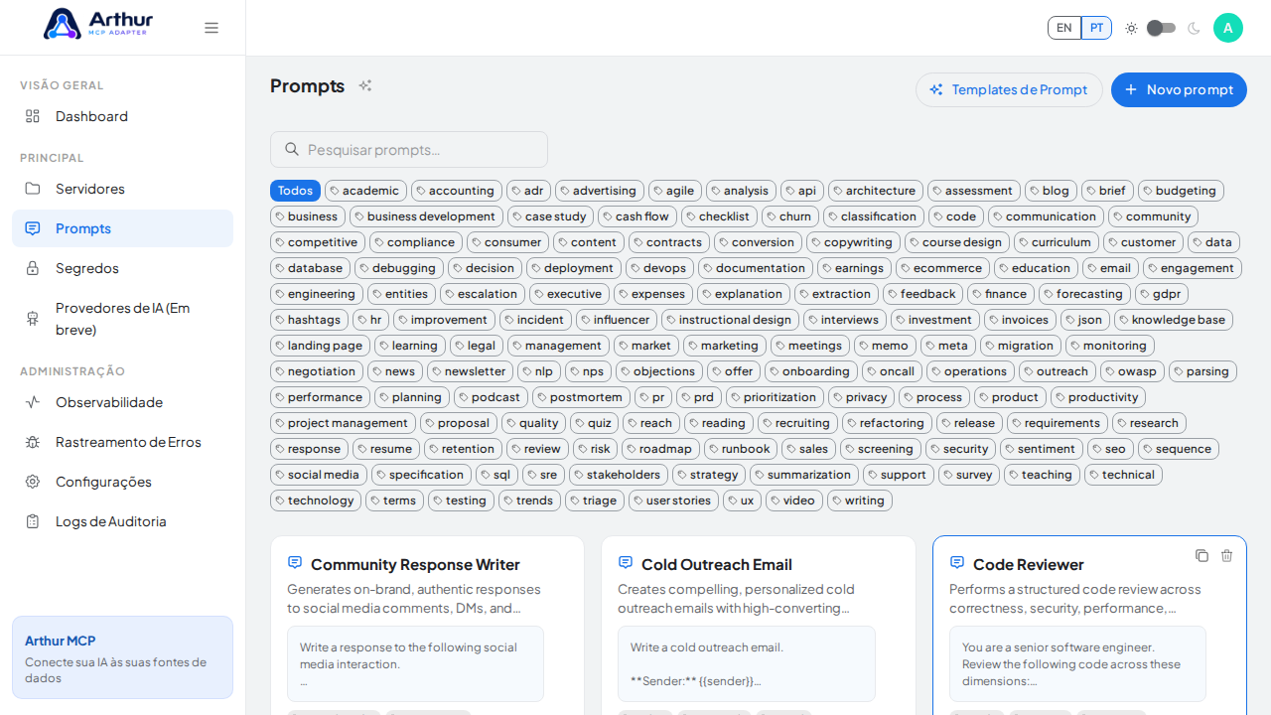The image size is (1271, 715).
Task: Open user avatar menu A
Action: click(x=1228, y=28)
